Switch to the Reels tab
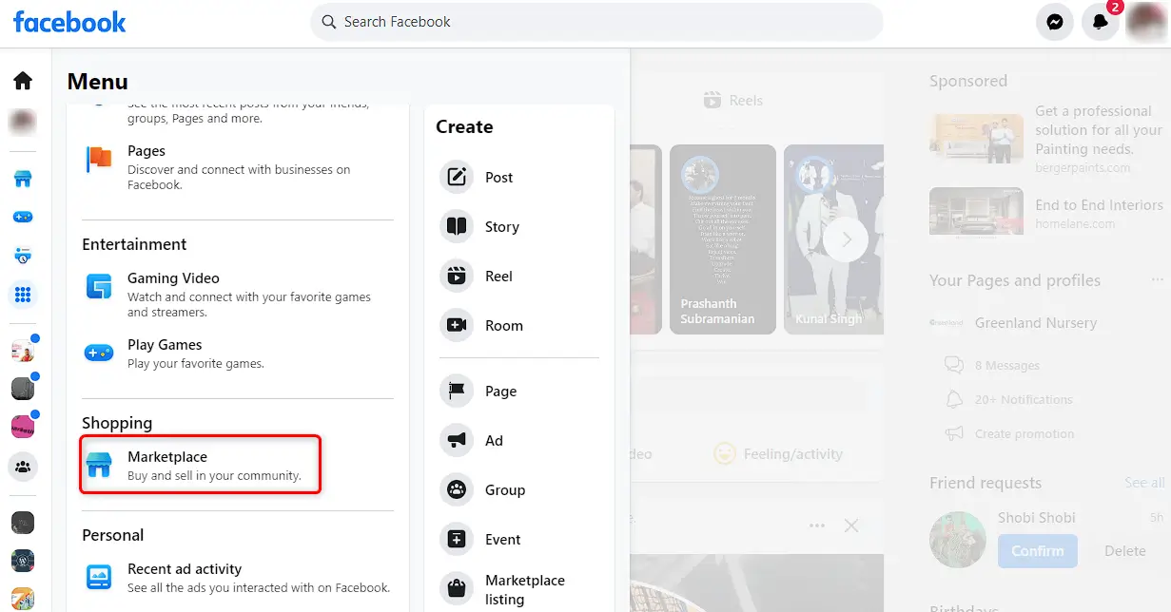Screen dimensions: 1171x612 coord(732,100)
